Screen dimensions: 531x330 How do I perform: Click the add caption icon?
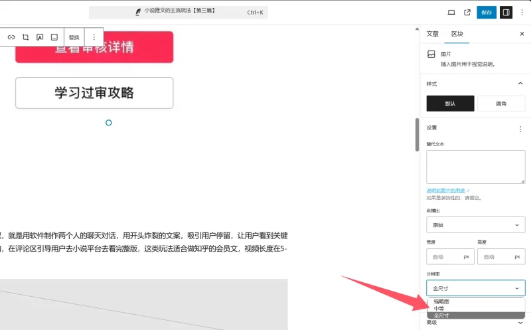[x=54, y=37]
